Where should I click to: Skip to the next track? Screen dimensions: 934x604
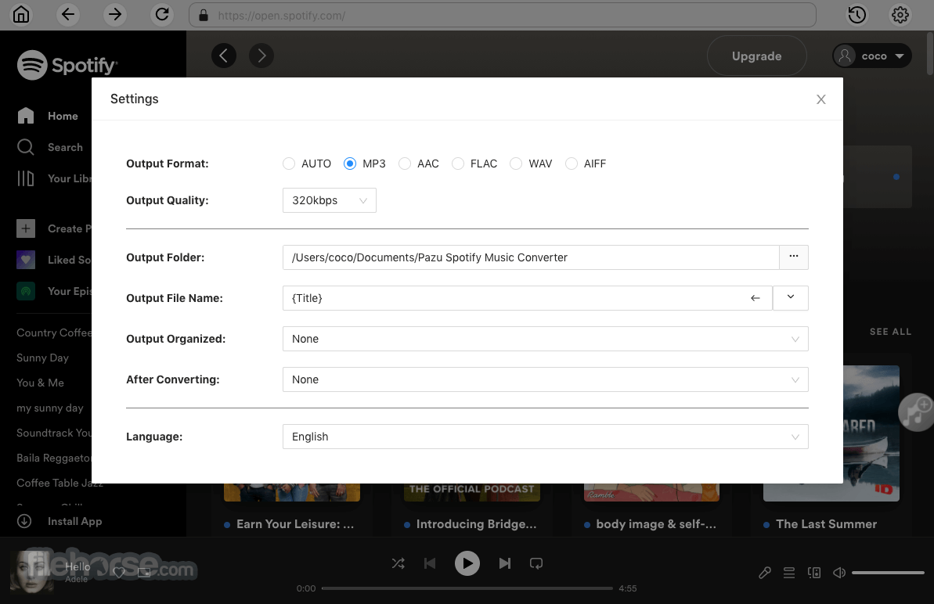tap(504, 563)
